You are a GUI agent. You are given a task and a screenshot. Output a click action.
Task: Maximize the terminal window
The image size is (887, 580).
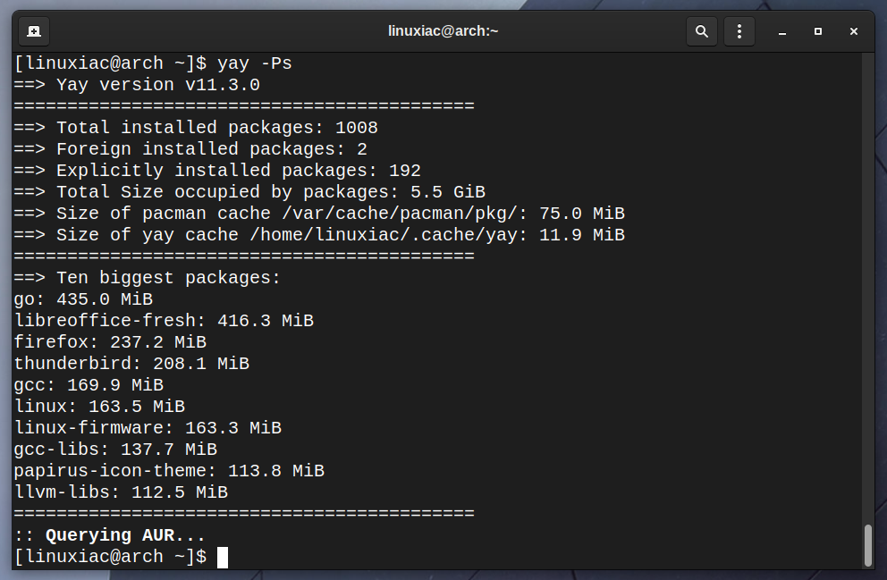(x=818, y=31)
